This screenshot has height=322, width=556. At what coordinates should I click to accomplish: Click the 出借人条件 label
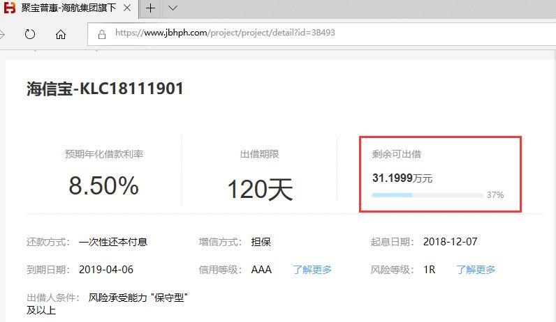tap(53, 298)
